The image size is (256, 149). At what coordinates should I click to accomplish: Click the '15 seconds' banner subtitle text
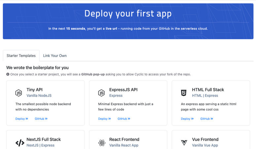tap(128, 29)
